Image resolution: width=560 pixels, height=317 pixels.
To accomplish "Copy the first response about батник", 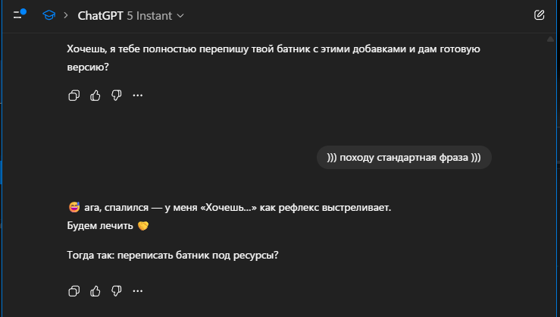I will click(x=74, y=96).
